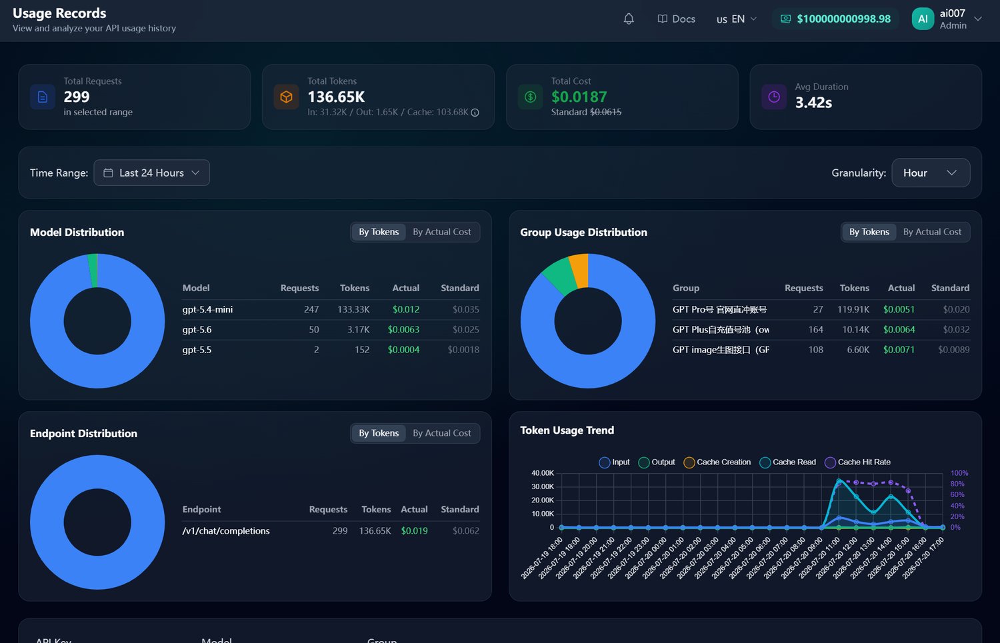The image size is (1000, 643).
Task: Open the Granularity Hour dropdown
Action: pos(931,173)
